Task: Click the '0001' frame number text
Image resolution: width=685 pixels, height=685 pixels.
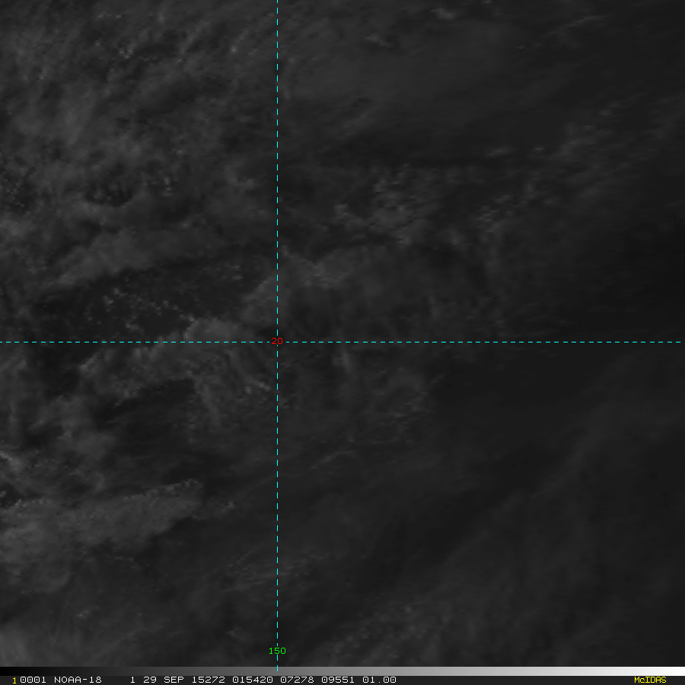Action: coord(33,680)
